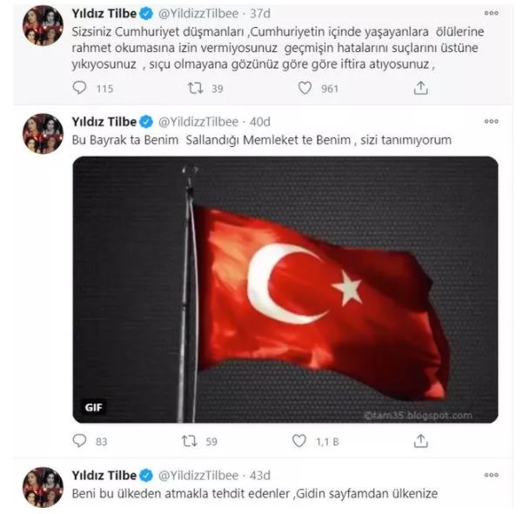Share the flag GIF tweet
Image resolution: width=523 pixels, height=514 pixels.
point(420,441)
